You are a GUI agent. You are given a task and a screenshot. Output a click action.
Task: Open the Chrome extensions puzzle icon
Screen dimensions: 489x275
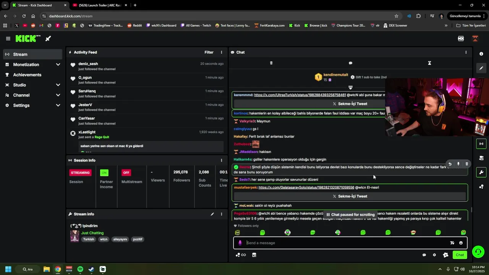[x=419, y=16]
